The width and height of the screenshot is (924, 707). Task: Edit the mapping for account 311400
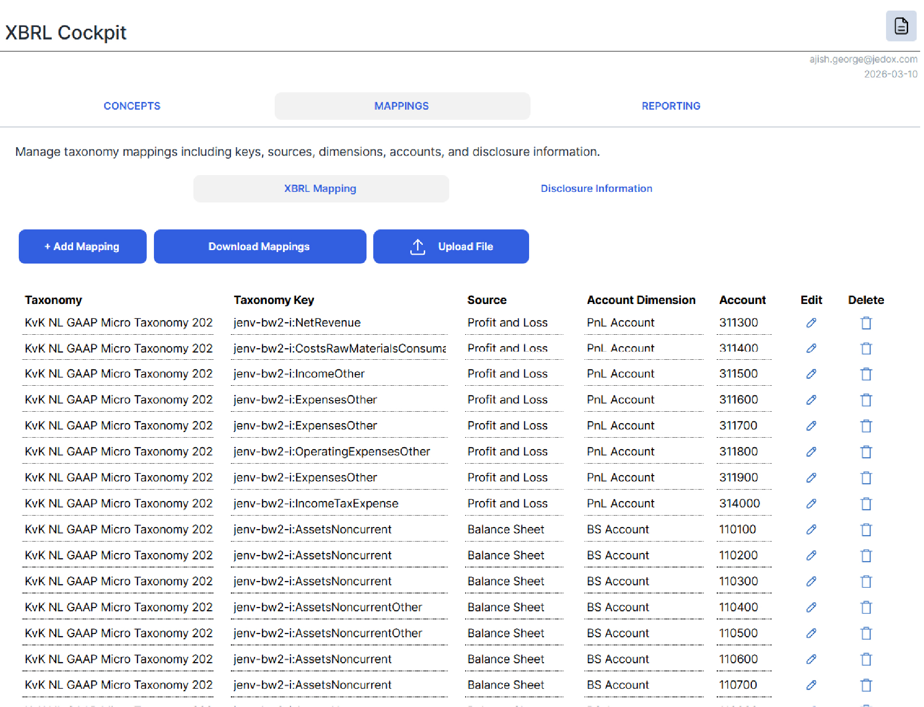point(811,348)
